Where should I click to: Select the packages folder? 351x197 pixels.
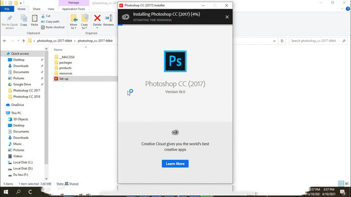pyautogui.click(x=63, y=62)
